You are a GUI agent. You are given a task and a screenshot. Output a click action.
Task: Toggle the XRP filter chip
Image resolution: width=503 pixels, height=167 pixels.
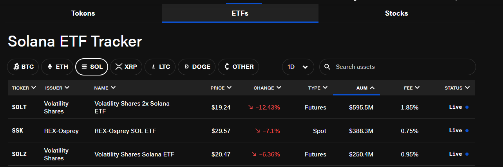pos(126,67)
